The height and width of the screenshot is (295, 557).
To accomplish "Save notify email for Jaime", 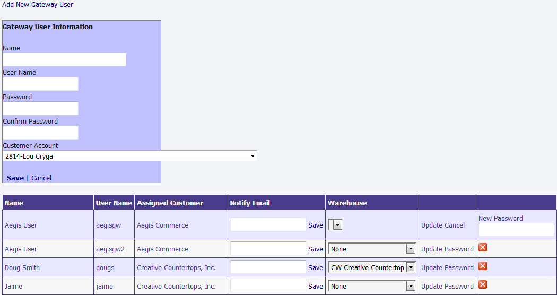I will pos(315,287).
